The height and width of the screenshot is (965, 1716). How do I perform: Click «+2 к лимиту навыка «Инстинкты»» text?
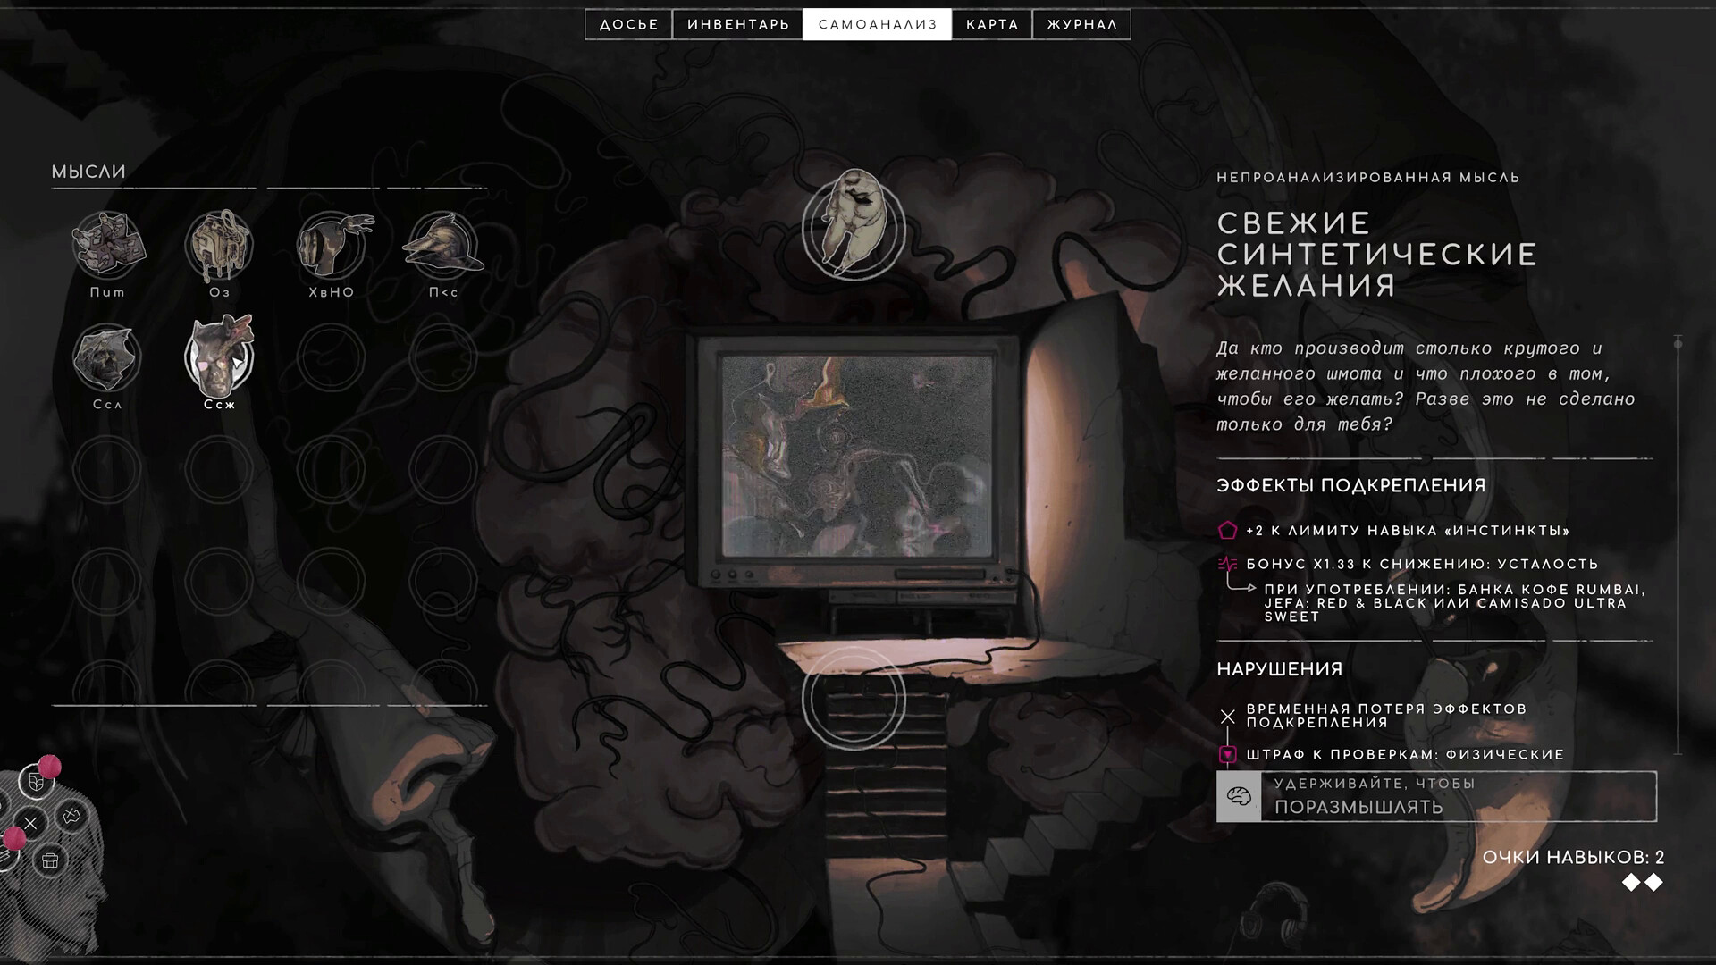(1408, 531)
